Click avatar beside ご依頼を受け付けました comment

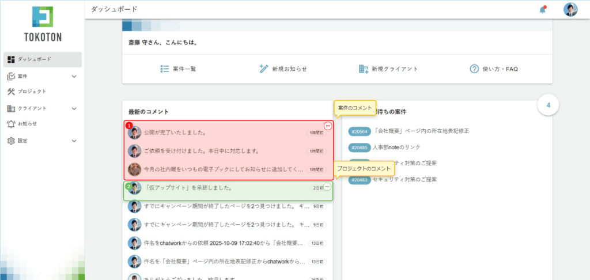pyautogui.click(x=134, y=151)
